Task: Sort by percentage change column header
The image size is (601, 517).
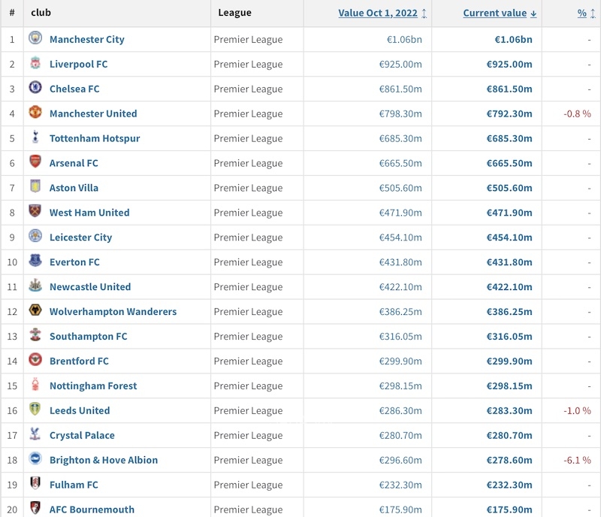Action: [x=581, y=13]
